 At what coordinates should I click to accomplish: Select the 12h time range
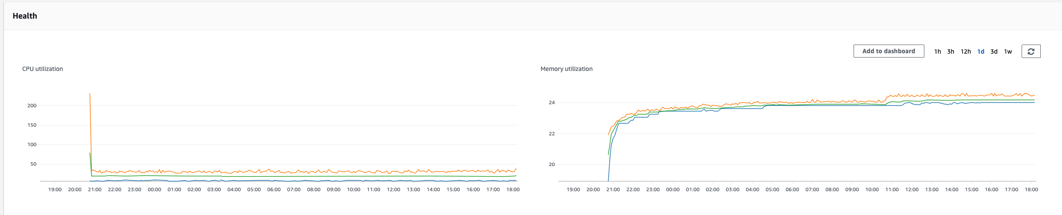pos(966,51)
